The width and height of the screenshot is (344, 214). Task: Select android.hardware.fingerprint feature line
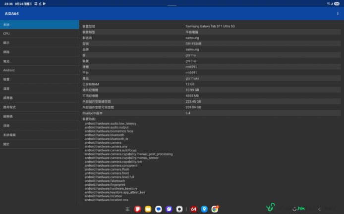tap(105, 185)
